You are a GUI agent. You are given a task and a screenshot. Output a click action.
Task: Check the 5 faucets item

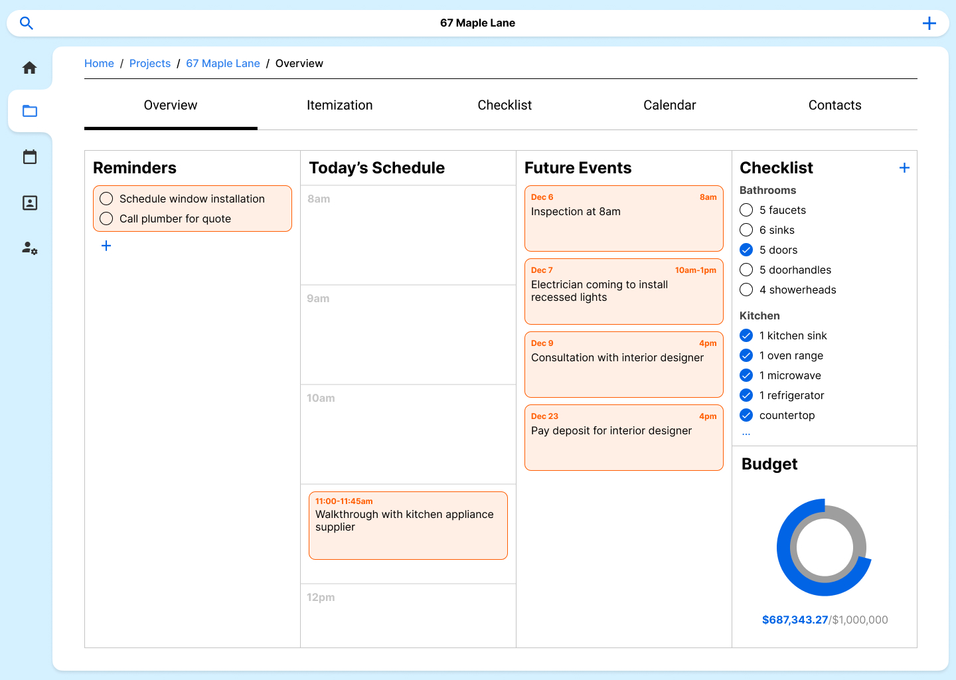click(x=746, y=210)
